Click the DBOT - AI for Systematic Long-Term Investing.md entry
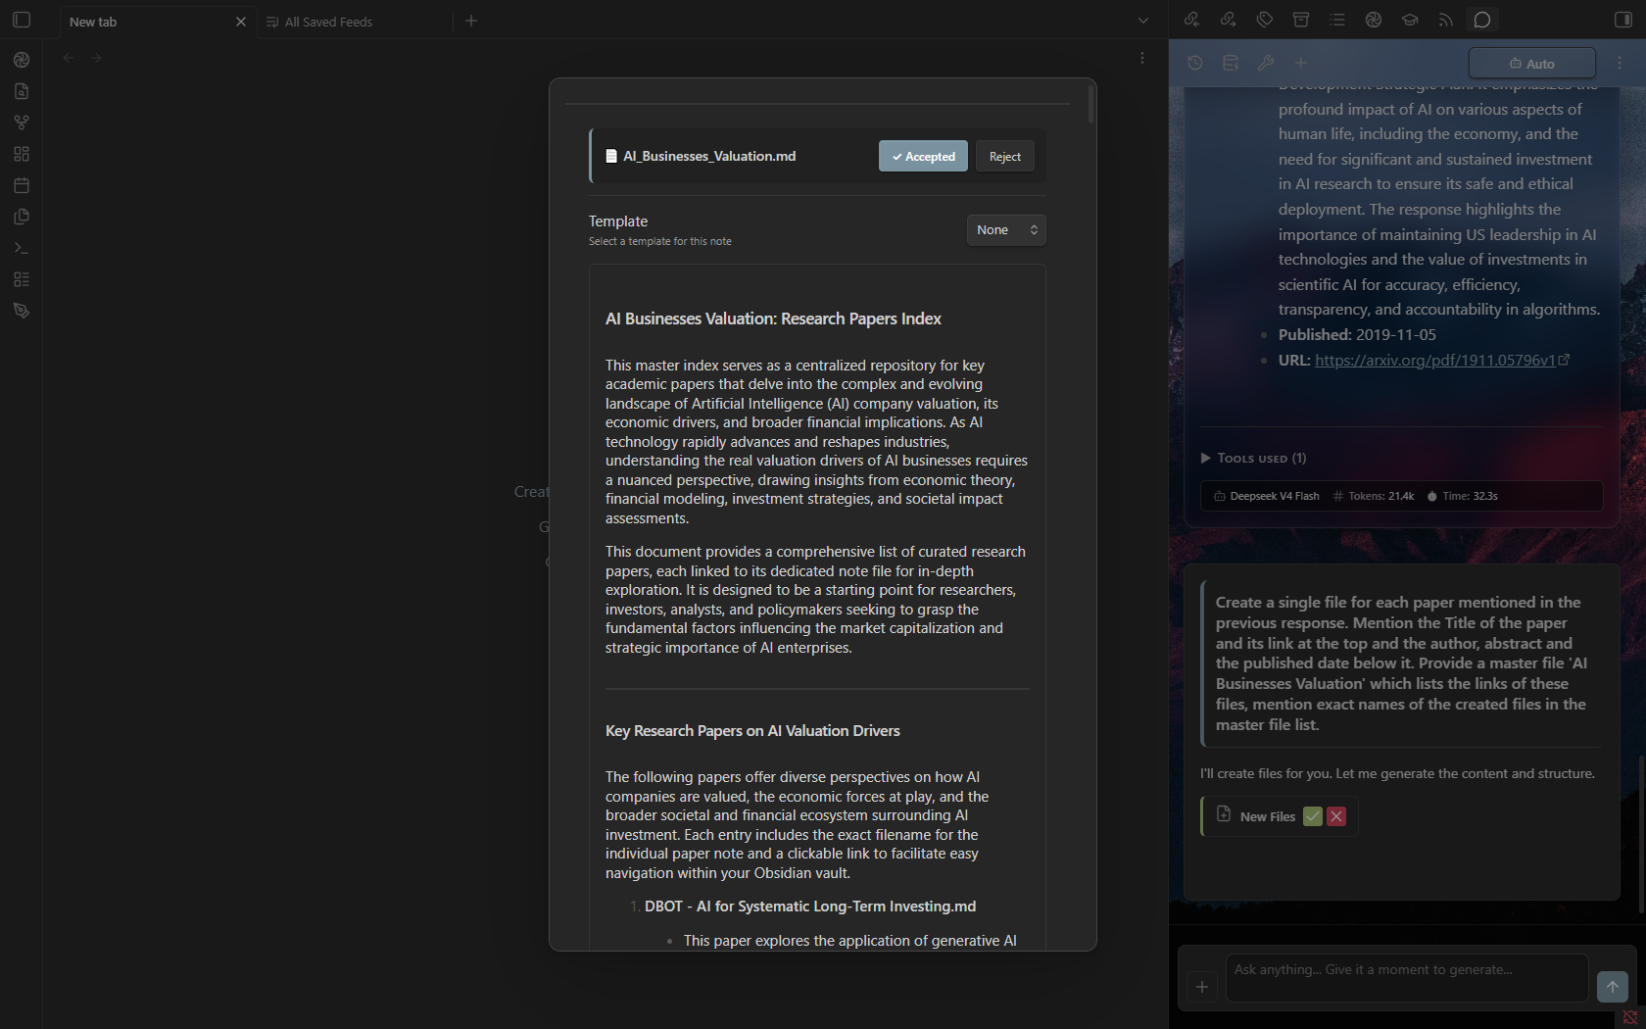This screenshot has height=1029, width=1646. point(810,906)
